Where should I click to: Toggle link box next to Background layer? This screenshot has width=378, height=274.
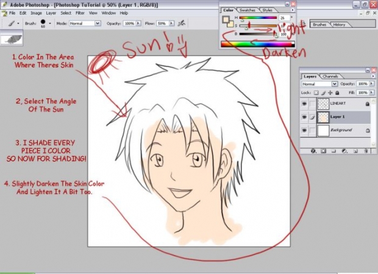tap(312, 131)
